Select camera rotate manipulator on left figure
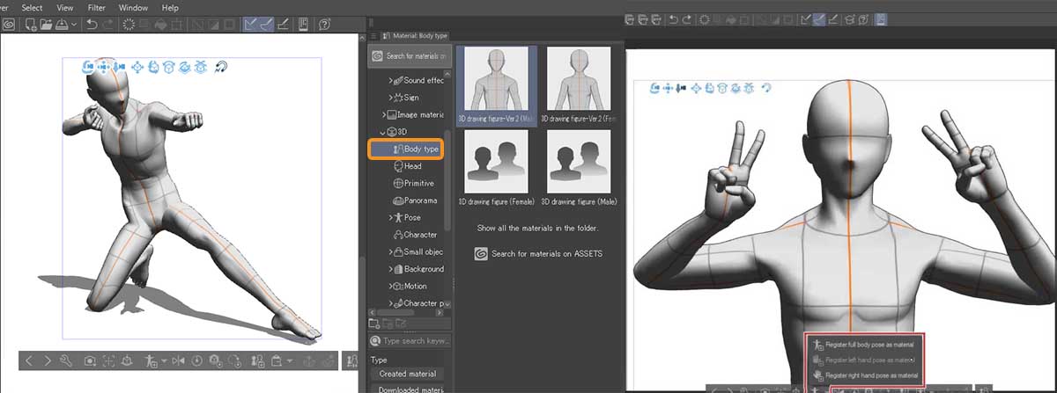Image resolution: width=1057 pixels, height=393 pixels. point(88,67)
